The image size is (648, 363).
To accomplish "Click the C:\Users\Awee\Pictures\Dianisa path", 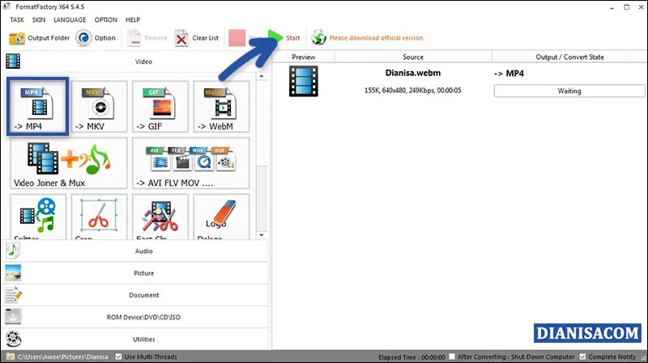I will [63, 357].
